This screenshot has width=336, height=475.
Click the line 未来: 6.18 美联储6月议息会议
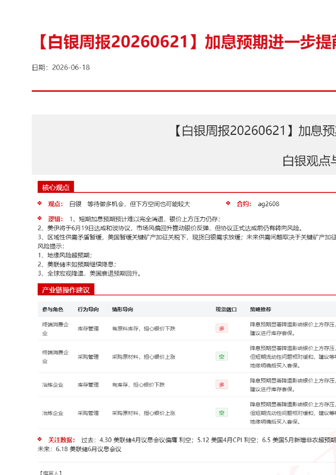click(79, 449)
